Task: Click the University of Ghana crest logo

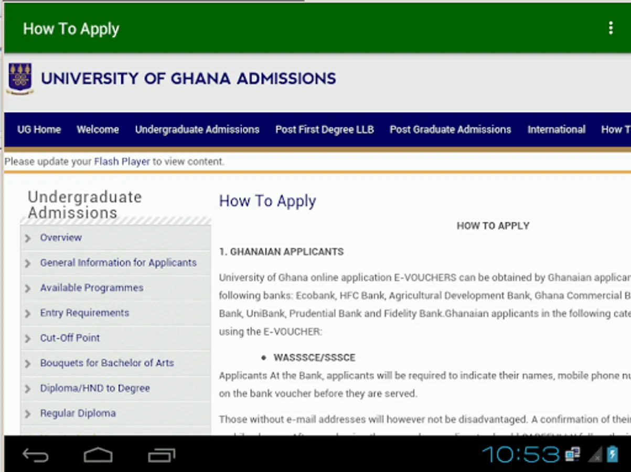Action: click(x=20, y=78)
